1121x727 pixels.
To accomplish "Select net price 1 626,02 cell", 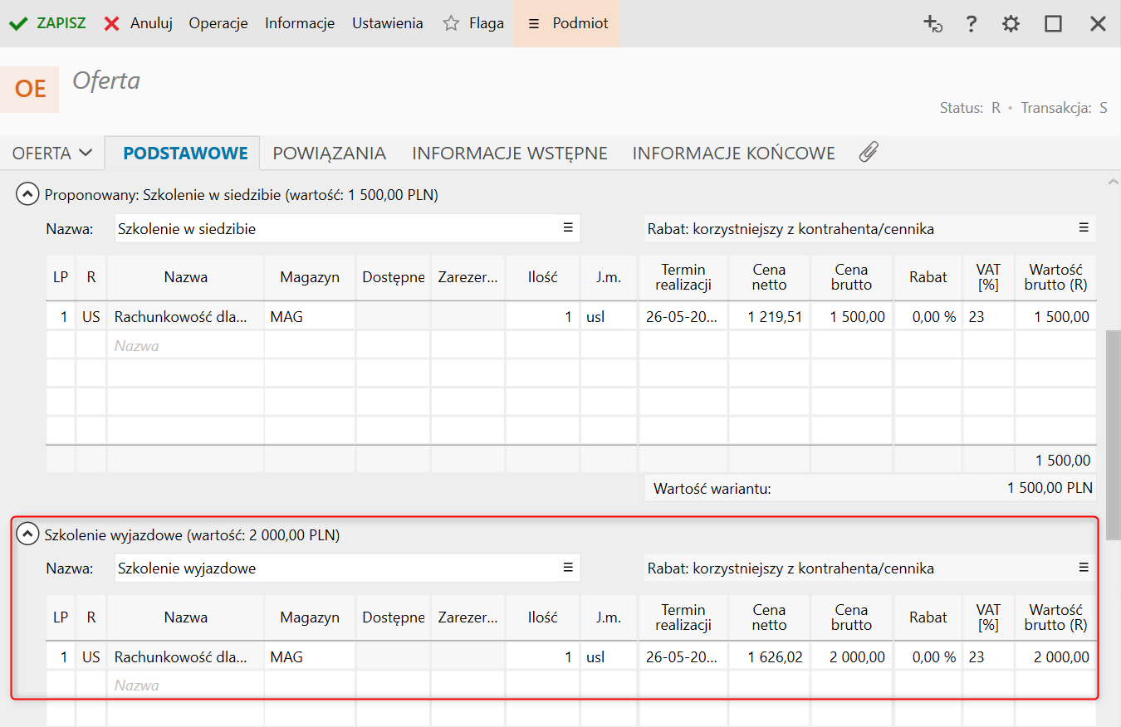I will coord(770,657).
